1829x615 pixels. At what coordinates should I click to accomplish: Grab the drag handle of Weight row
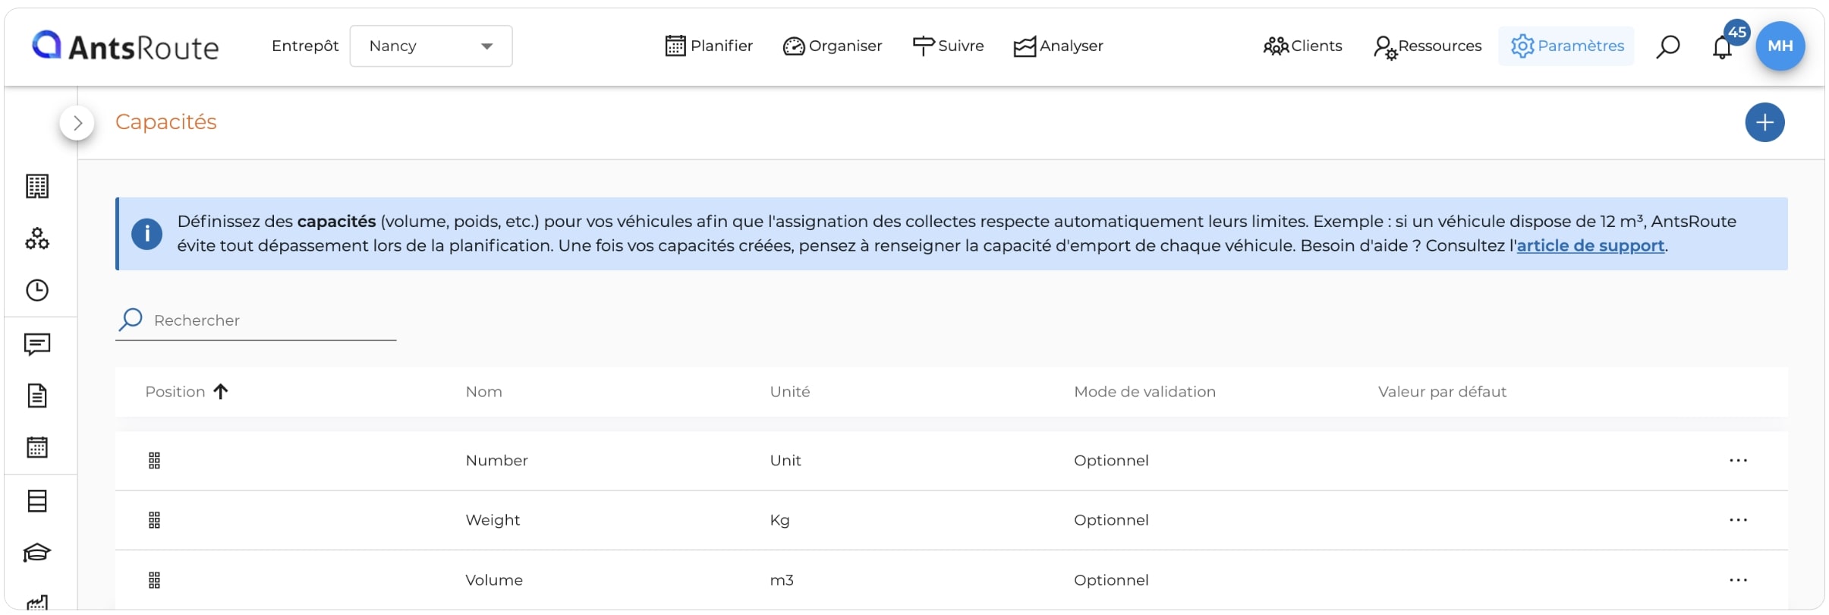[154, 520]
